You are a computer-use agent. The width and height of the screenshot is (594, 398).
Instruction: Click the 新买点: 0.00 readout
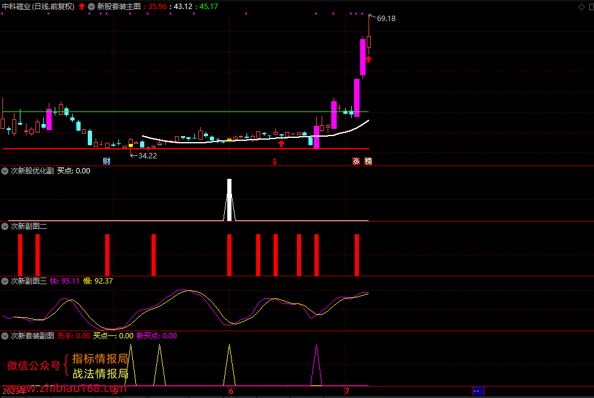156,336
